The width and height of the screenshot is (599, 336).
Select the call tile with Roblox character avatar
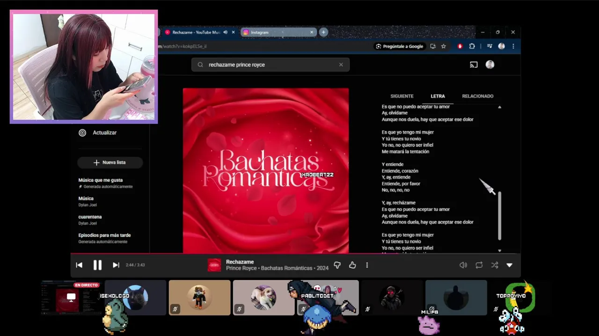(x=200, y=297)
